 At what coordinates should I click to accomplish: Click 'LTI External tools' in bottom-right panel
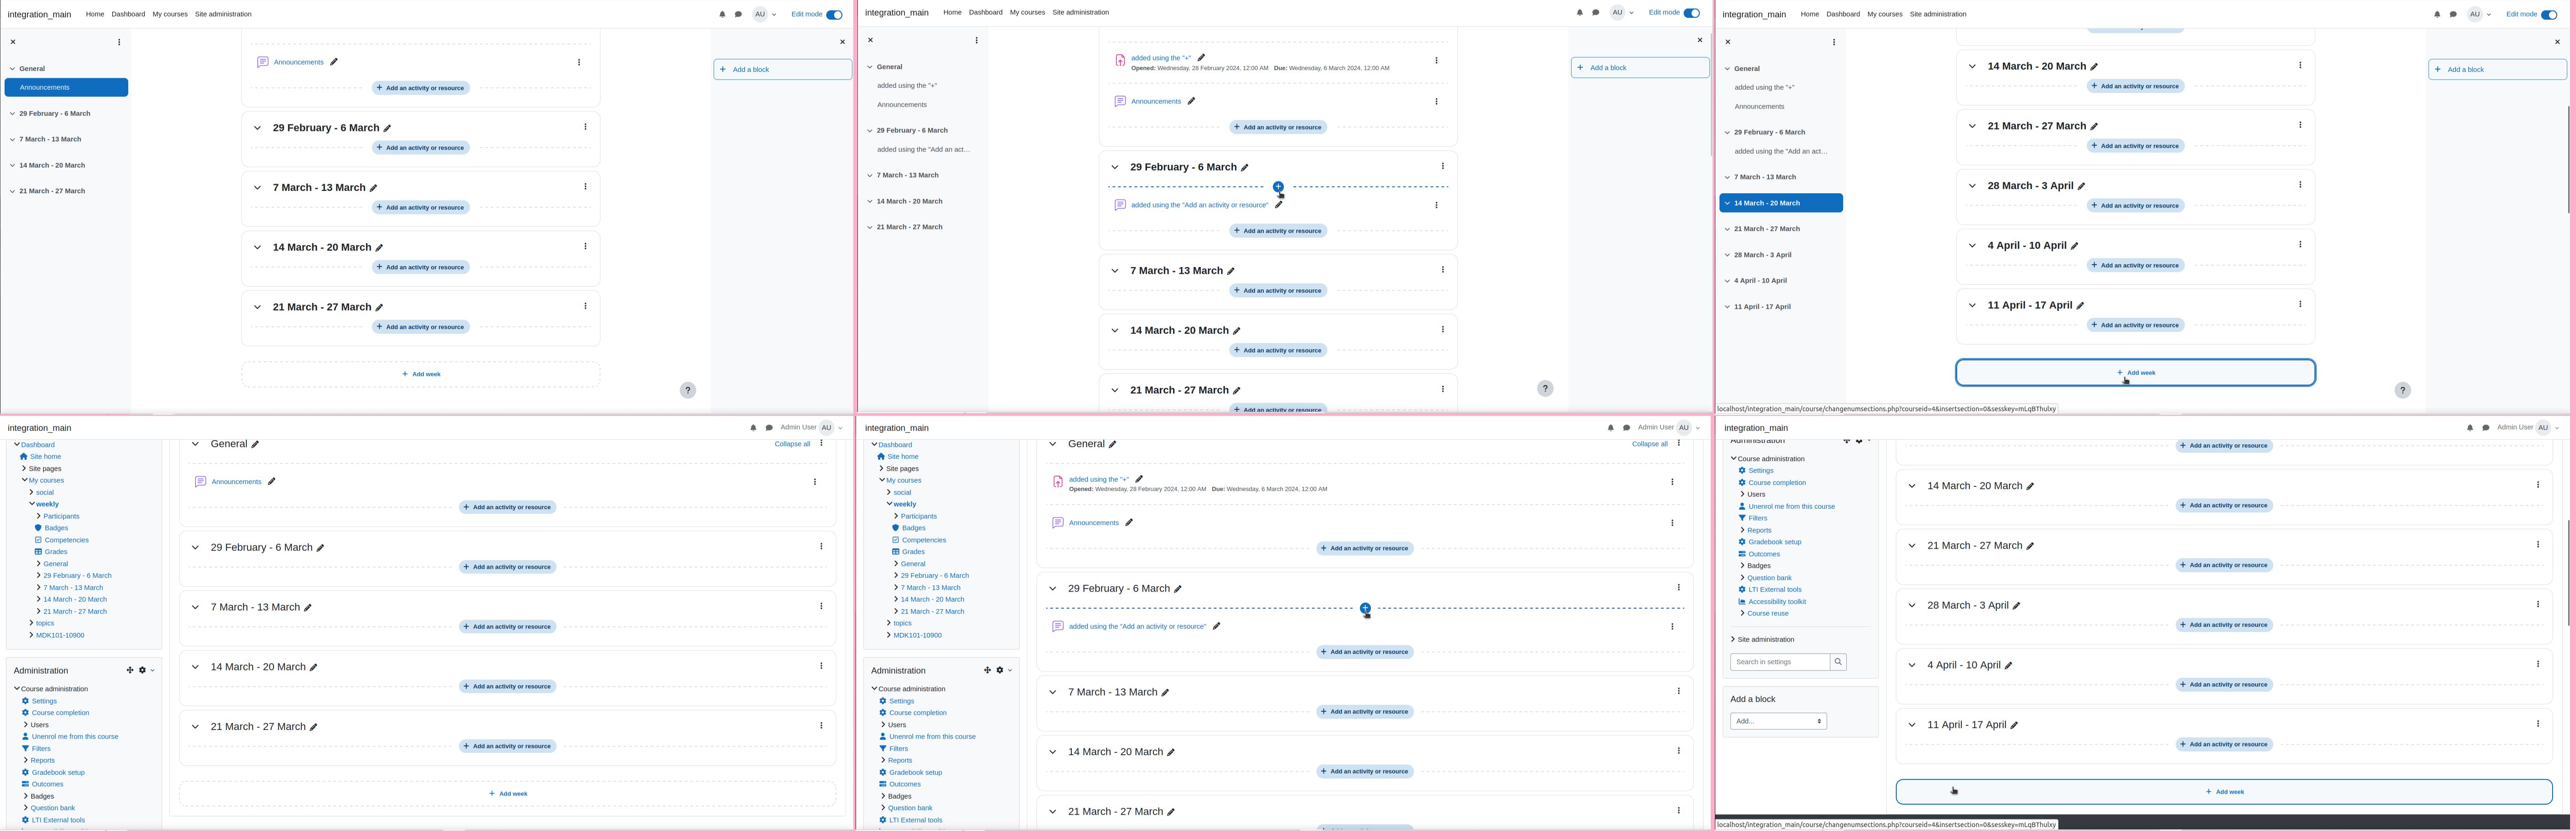click(1775, 590)
